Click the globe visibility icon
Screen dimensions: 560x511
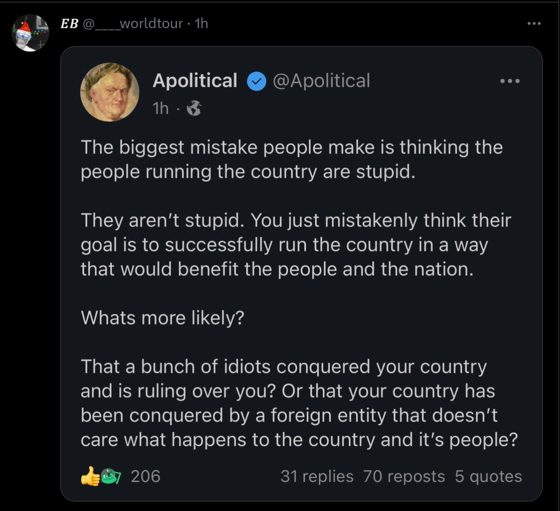coord(194,108)
